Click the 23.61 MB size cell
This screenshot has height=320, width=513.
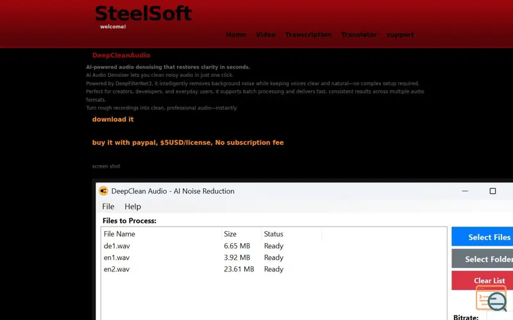239,269
